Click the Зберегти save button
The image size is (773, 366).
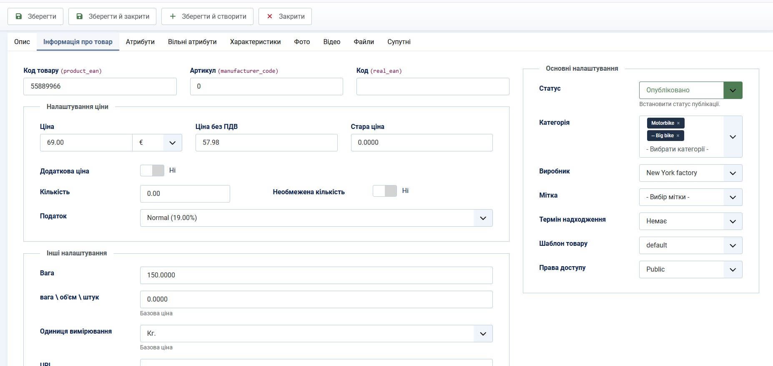pyautogui.click(x=35, y=16)
